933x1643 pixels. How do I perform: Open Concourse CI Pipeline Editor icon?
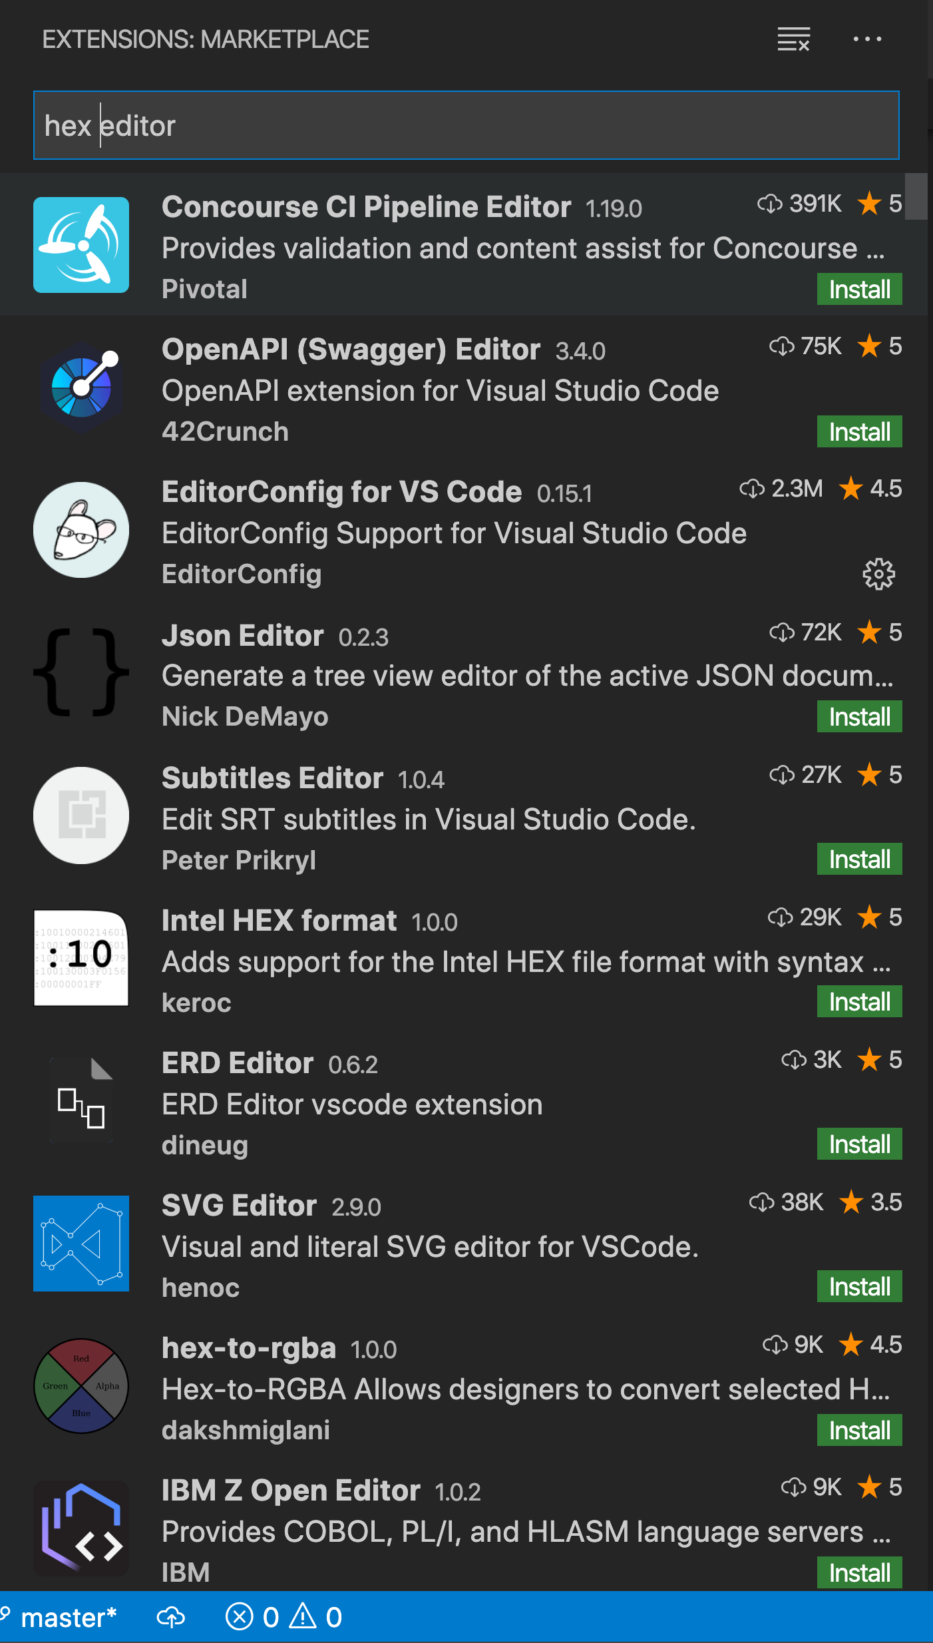81,245
